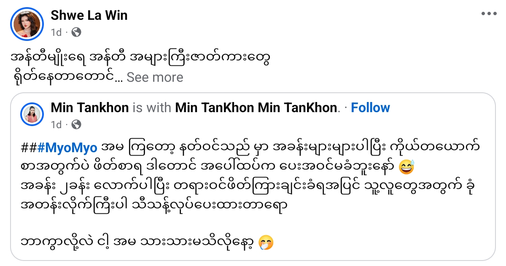The height and width of the screenshot is (266, 506).
Task: Open the Shwe La Win profile name link
Action: click(x=89, y=16)
